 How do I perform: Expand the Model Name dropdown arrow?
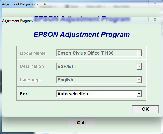tap(139, 53)
